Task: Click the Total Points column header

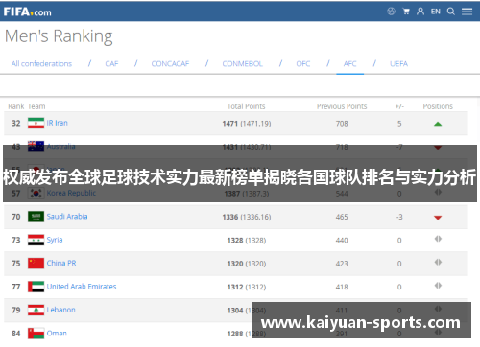Action: click(247, 106)
